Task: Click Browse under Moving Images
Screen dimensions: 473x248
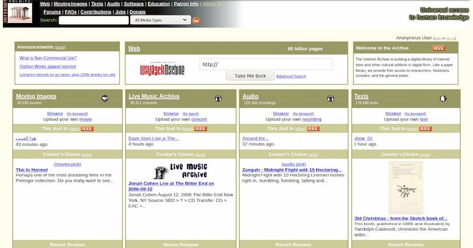Action: click(55, 113)
